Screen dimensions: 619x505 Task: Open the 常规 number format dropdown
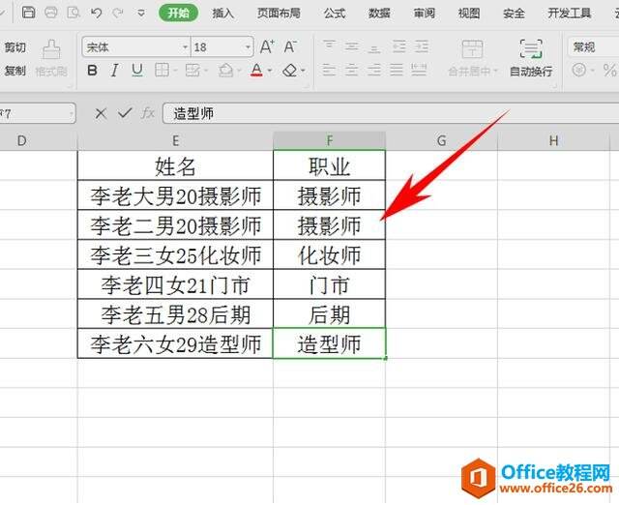coord(593,47)
